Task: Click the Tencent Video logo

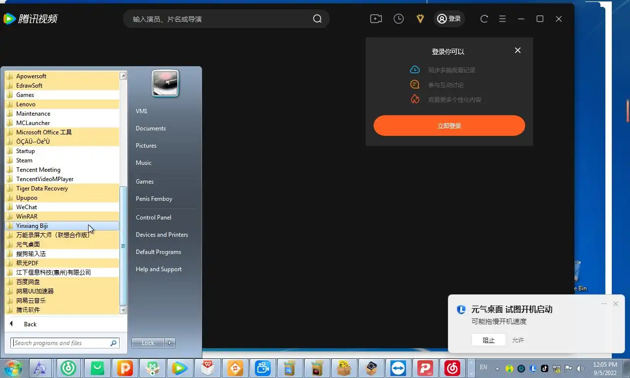Action: click(x=31, y=19)
